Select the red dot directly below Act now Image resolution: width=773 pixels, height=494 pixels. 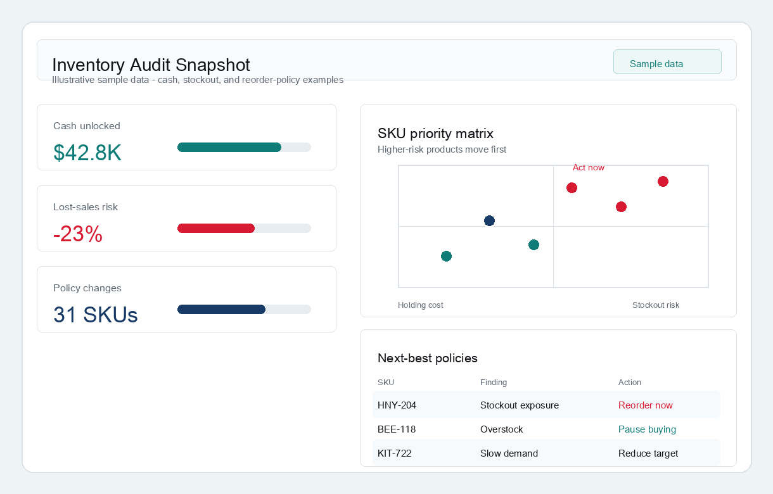(572, 187)
